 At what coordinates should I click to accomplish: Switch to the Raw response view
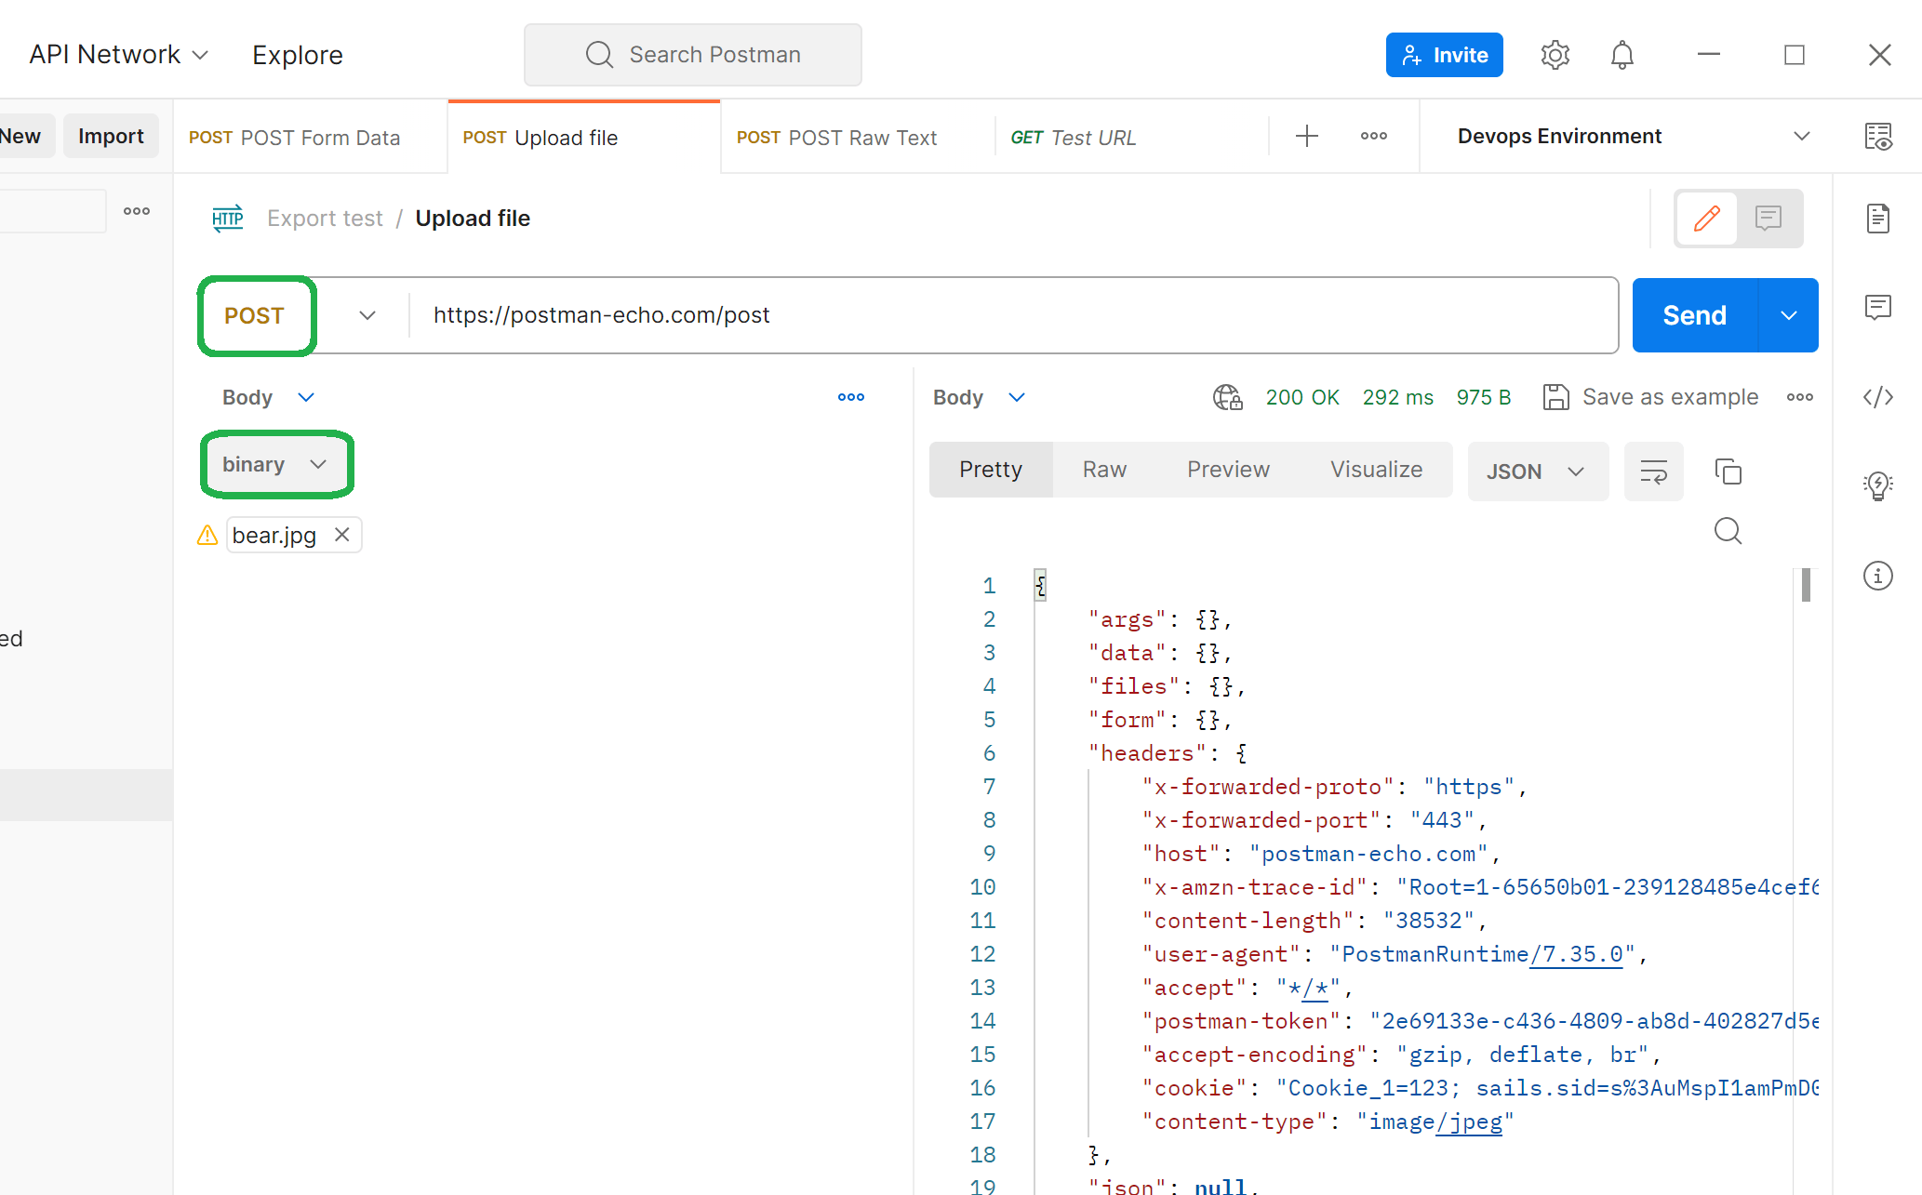click(x=1103, y=470)
